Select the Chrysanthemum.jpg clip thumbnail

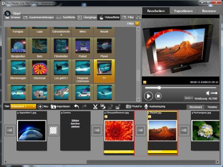(x=119, y=130)
